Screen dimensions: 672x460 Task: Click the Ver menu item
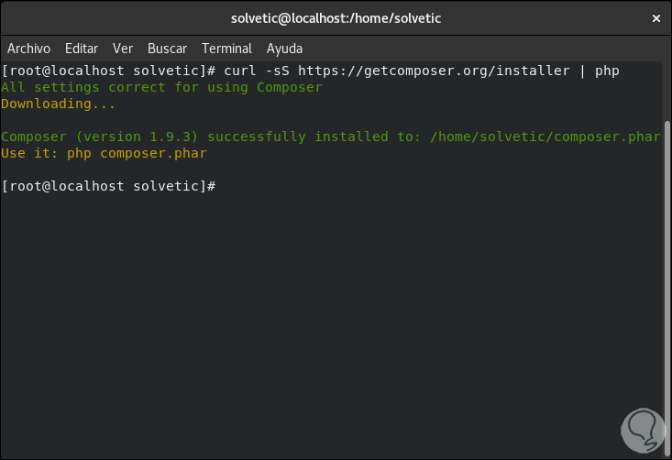click(x=122, y=49)
